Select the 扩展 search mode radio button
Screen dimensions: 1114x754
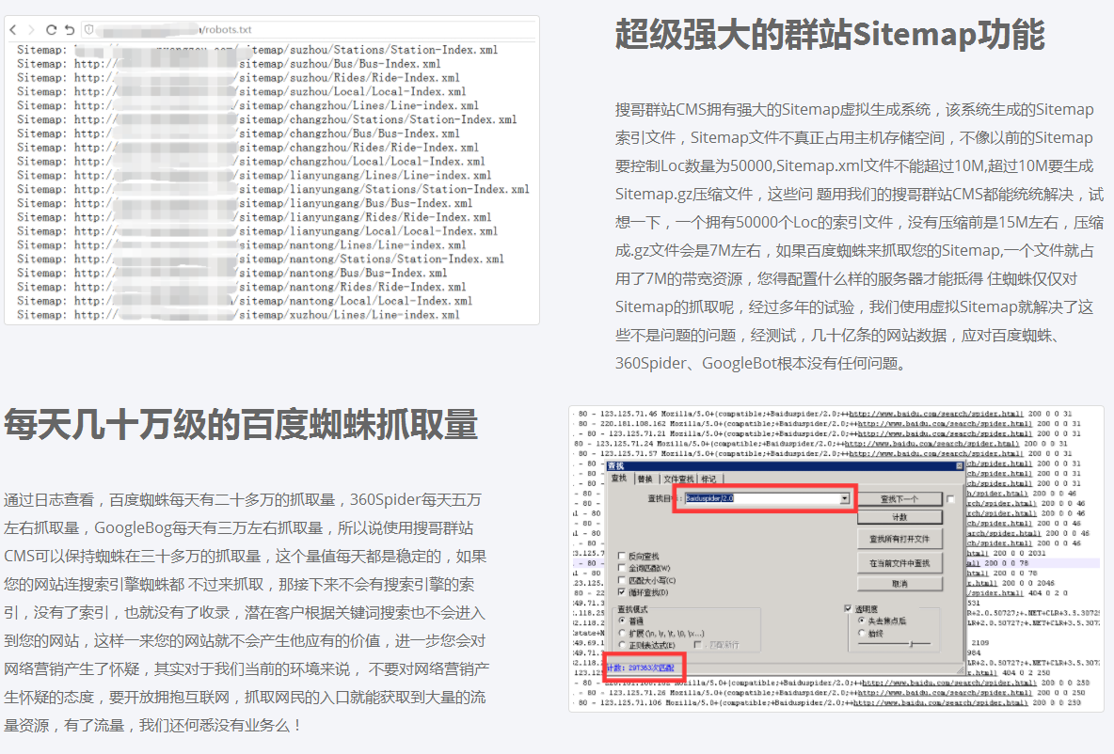(622, 633)
